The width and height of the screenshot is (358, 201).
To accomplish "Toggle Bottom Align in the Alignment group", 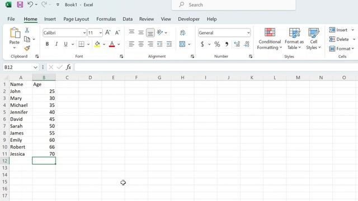I will (x=150, y=32).
